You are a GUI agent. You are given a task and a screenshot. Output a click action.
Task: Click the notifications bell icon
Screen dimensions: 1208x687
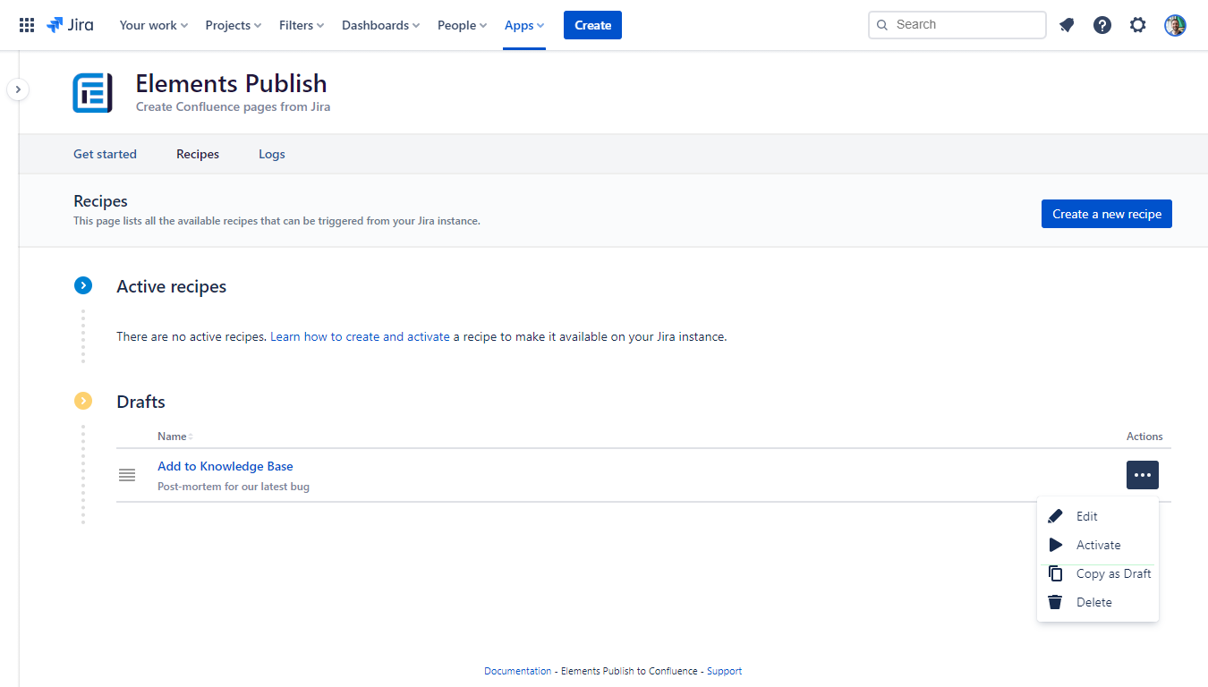(1066, 24)
